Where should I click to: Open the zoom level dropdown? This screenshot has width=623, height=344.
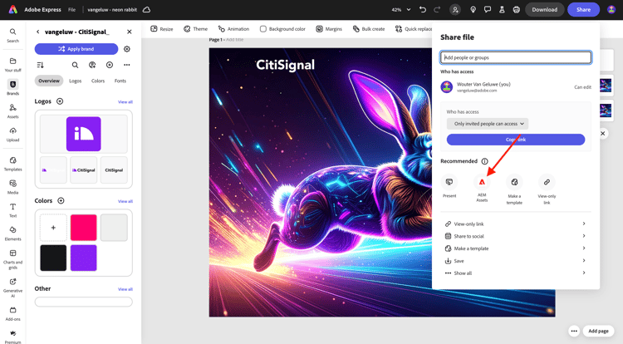[401, 9]
